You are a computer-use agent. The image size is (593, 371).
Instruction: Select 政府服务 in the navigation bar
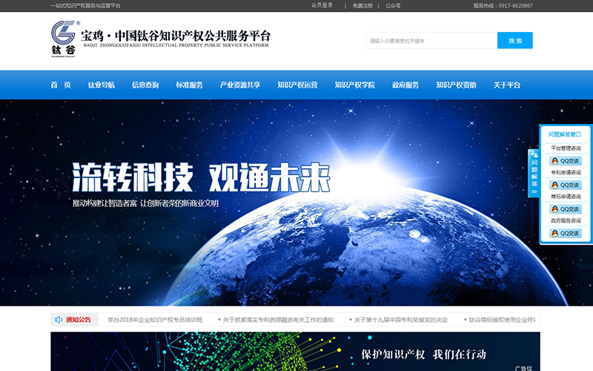[405, 85]
